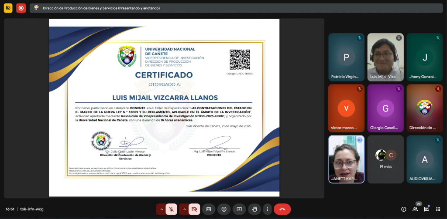Select AUDIOVISUA... participant tile
The height and width of the screenshot is (219, 447).
[424, 159]
